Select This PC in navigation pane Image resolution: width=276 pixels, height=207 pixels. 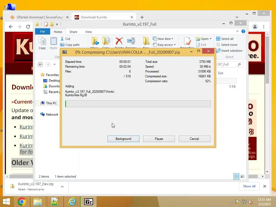click(49, 103)
